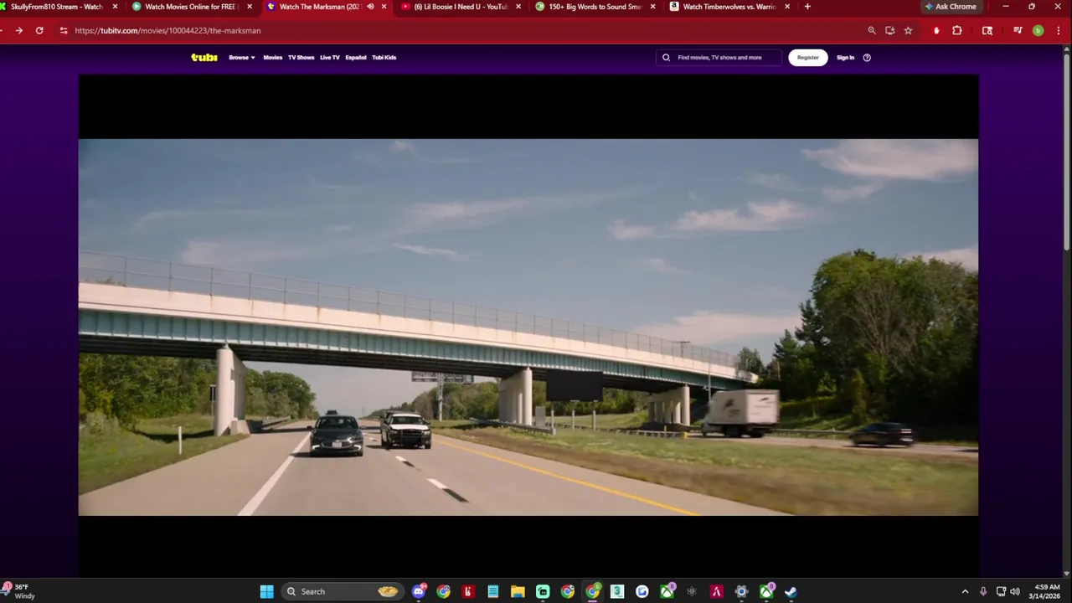Image resolution: width=1072 pixels, height=603 pixels.
Task: Open the weather widget showing 36°F Windy
Action: coord(20,591)
